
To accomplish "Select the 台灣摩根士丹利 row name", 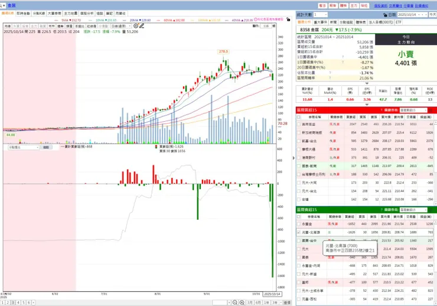I will (x=313, y=174).
